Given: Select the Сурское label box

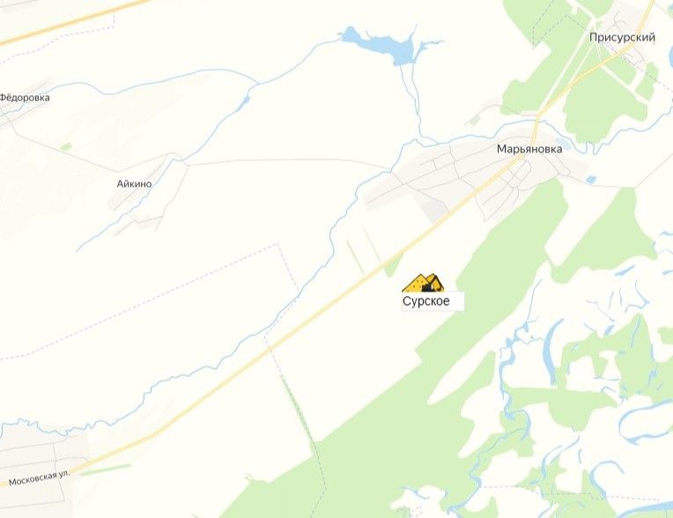Looking at the screenshot, I should coord(433,300).
